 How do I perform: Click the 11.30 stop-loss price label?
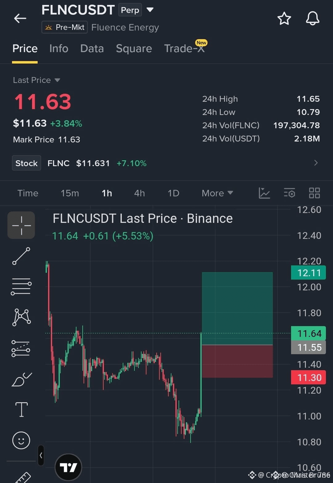(308, 378)
